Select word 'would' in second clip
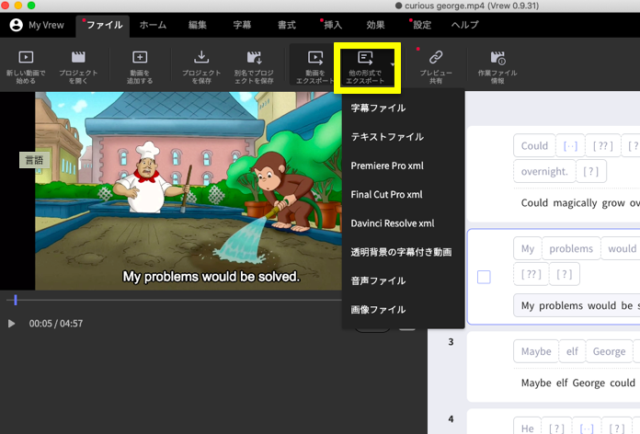640x434 pixels. click(x=622, y=248)
